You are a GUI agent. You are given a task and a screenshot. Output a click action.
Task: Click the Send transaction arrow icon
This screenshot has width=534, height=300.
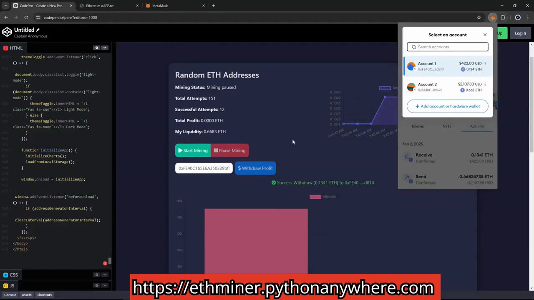click(x=408, y=179)
